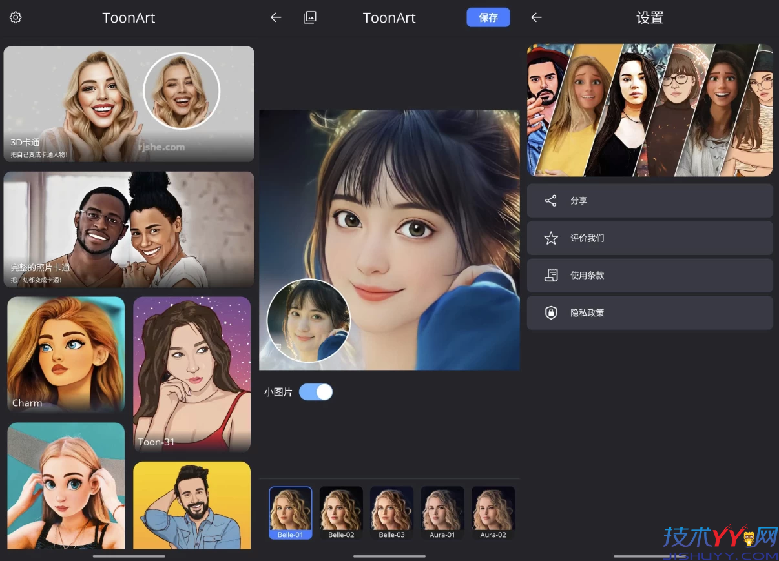Tap the back arrow on the editor screen
This screenshot has height=561, width=779.
[276, 17]
